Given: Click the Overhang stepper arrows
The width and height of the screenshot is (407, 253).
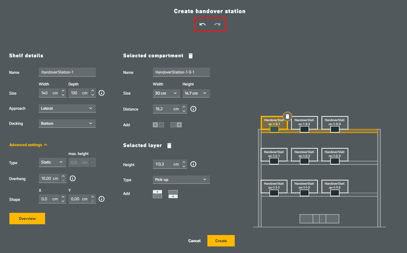Looking at the screenshot, I should coord(63,178).
